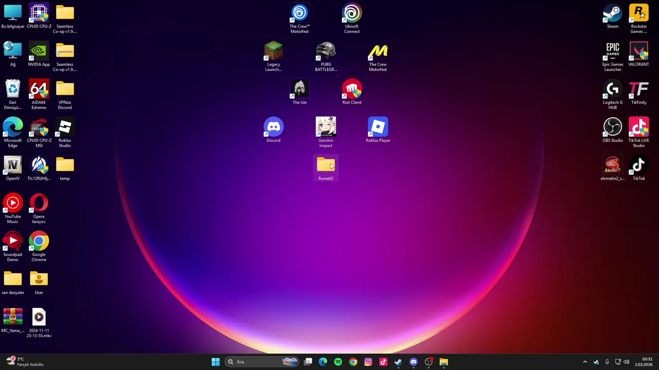This screenshot has height=370, width=659.
Task: Select the Riot Client shortcut
Action: 352,93
